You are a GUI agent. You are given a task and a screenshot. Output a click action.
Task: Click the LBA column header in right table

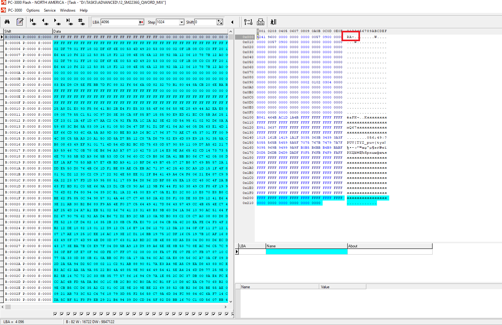(252, 246)
